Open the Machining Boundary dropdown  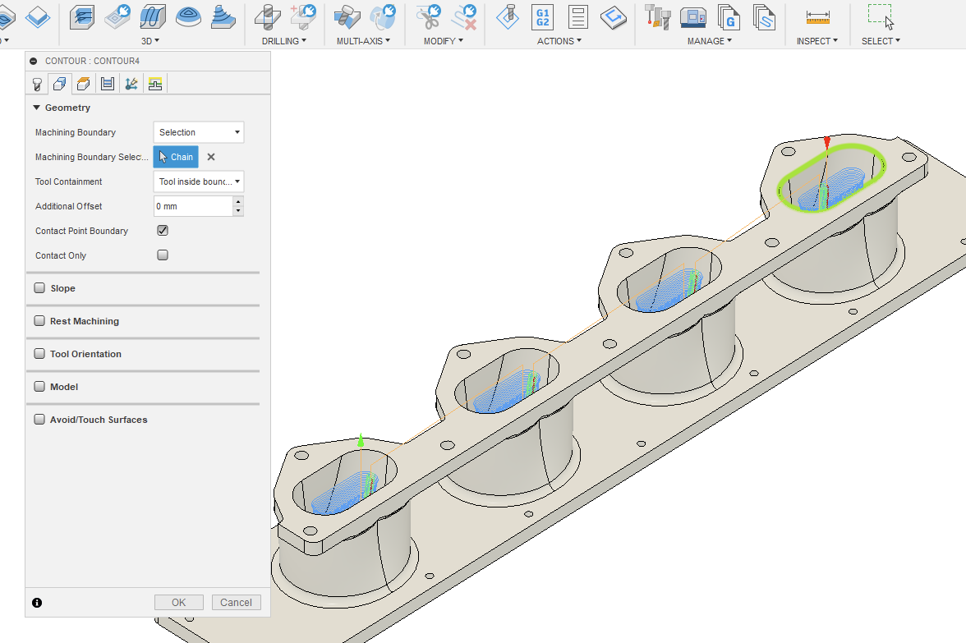[198, 131]
